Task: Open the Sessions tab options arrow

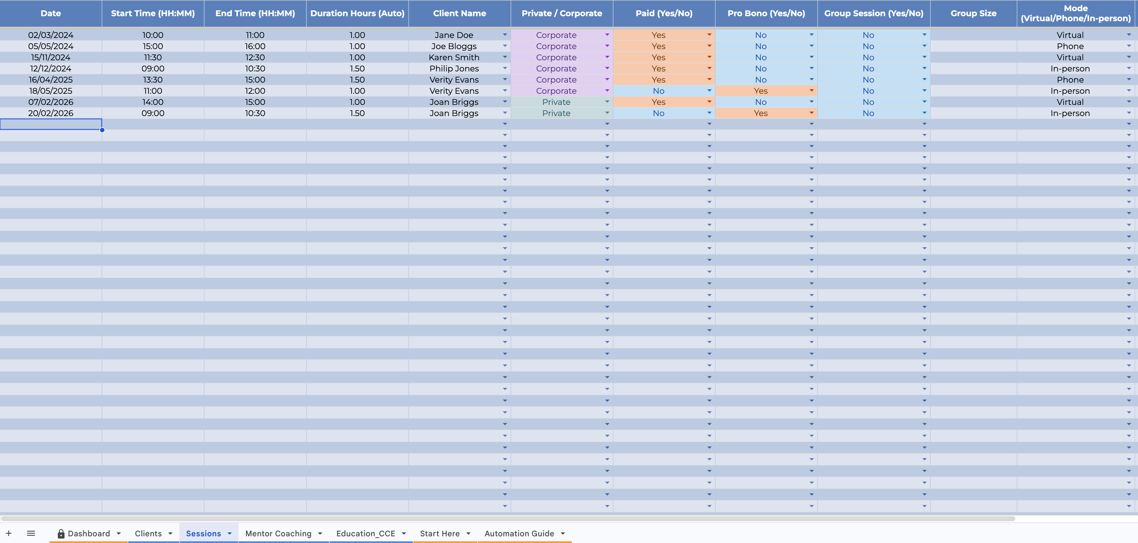Action: pos(229,533)
